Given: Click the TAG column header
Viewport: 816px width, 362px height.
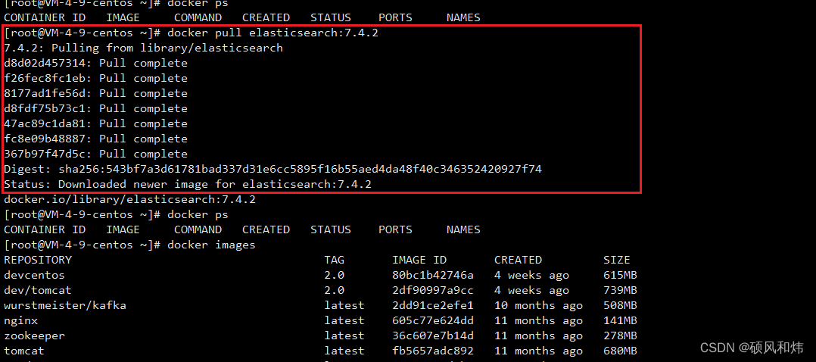Looking at the screenshot, I should pyautogui.click(x=334, y=260).
